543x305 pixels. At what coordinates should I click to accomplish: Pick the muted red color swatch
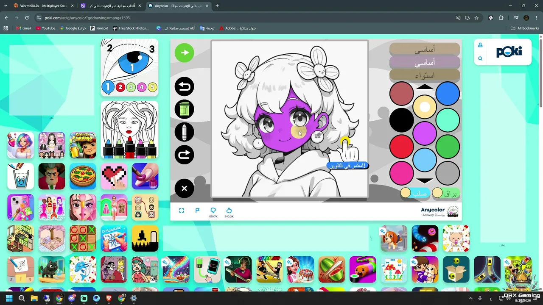click(x=401, y=94)
